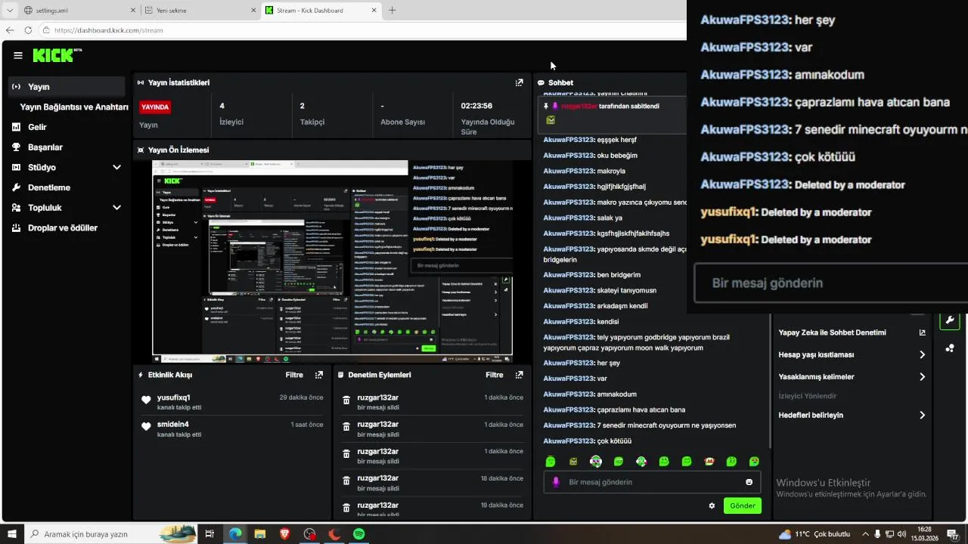Click the three-dots bubbles icon on right rail

[x=950, y=348]
